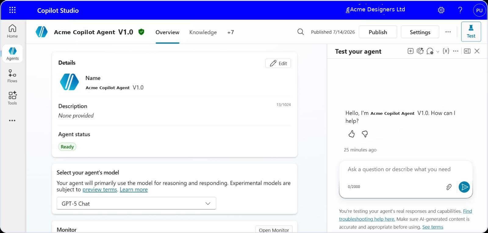The height and width of the screenshot is (233, 488).
Task: Dock the test panel with the panel icon
Action: click(x=467, y=51)
